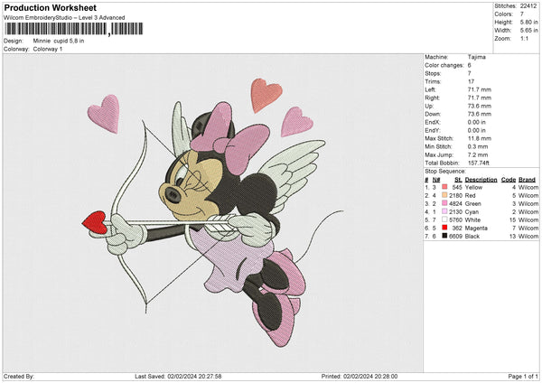Click the Brand column header
Image resolution: width=542 pixels, height=383 pixels.
click(x=527, y=180)
